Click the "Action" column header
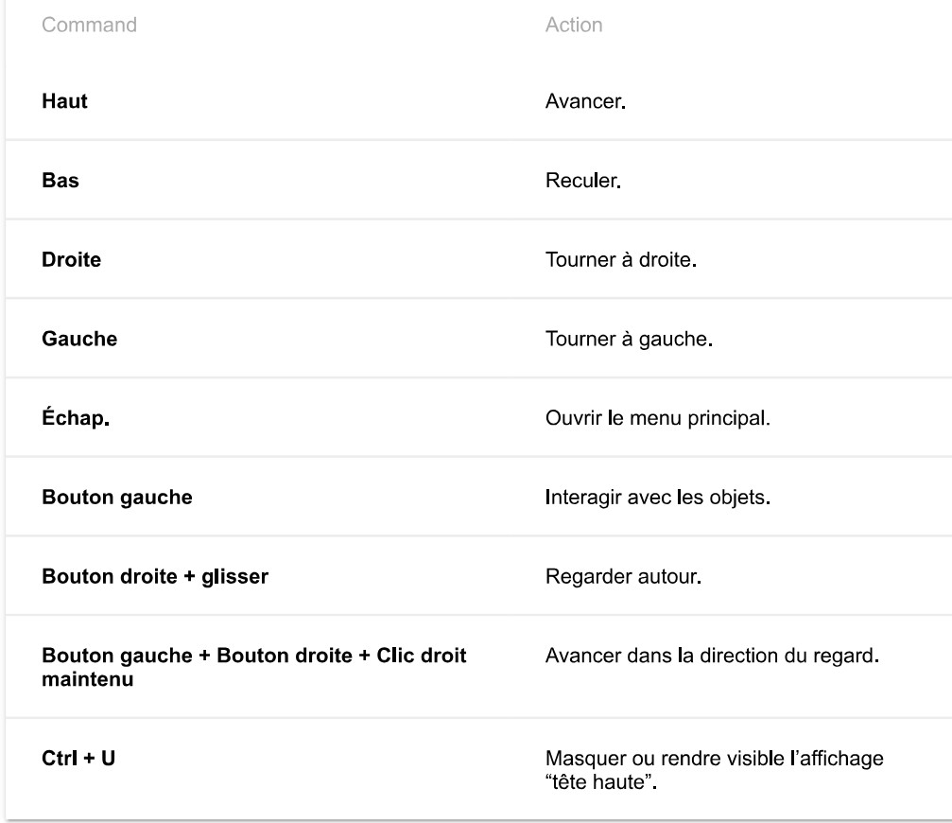 click(x=574, y=26)
